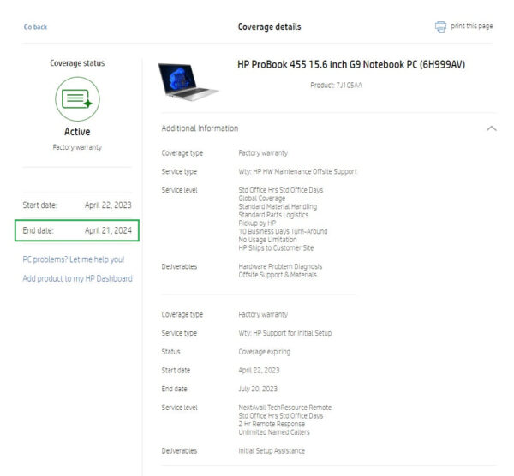Click 'NextAvail TechResource Remote' text
The height and width of the screenshot is (476, 514).
[x=285, y=408]
